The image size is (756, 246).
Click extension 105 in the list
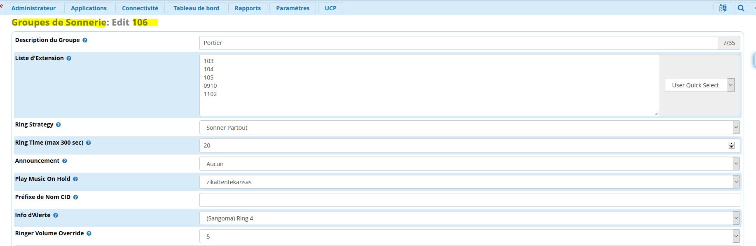(x=208, y=77)
